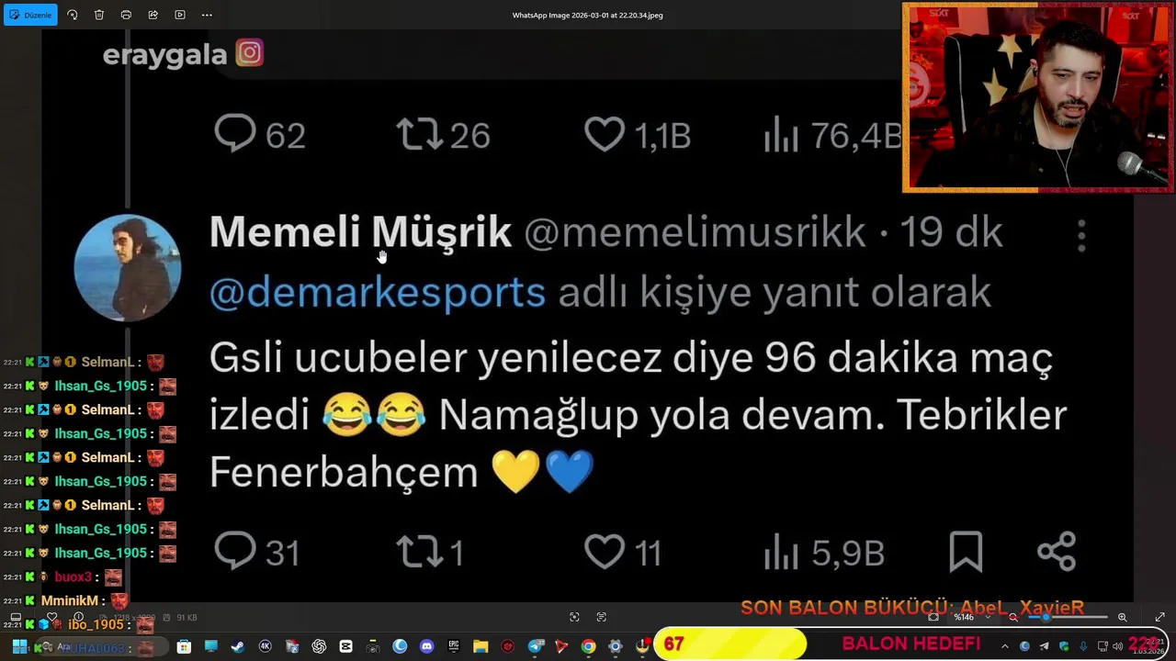Open Discord from the taskbar
This screenshot has width=1176, height=661.
click(426, 646)
